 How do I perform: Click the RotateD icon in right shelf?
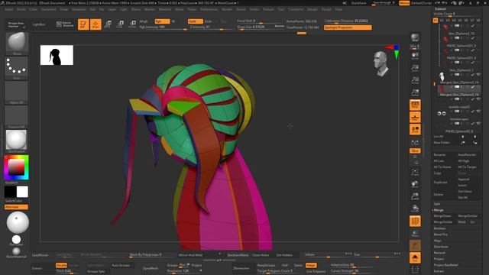[x=415, y=209]
